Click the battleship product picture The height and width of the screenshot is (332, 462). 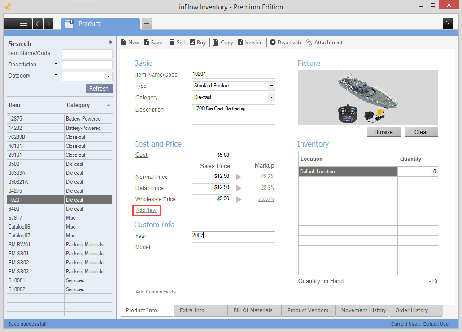coord(368,97)
